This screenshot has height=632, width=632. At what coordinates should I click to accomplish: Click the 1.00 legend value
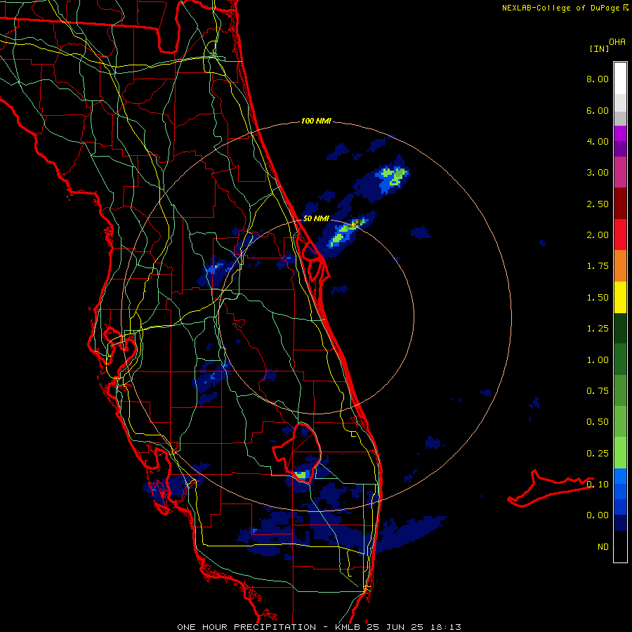tap(598, 360)
